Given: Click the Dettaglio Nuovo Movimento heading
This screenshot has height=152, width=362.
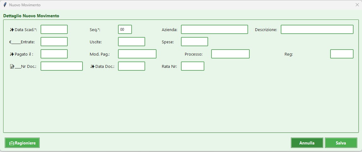Looking at the screenshot, I should click(x=31, y=16).
